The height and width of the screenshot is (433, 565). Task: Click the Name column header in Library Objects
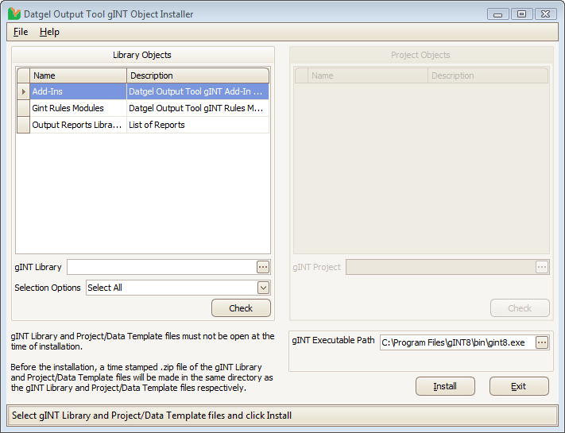[78, 75]
